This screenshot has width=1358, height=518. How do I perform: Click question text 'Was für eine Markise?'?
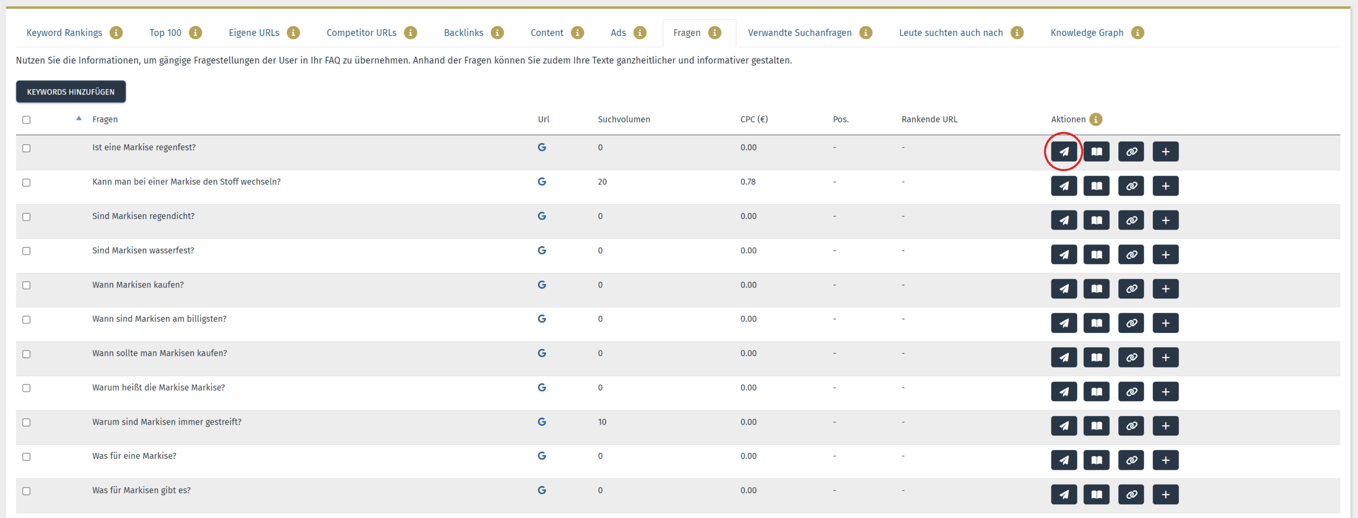(134, 456)
